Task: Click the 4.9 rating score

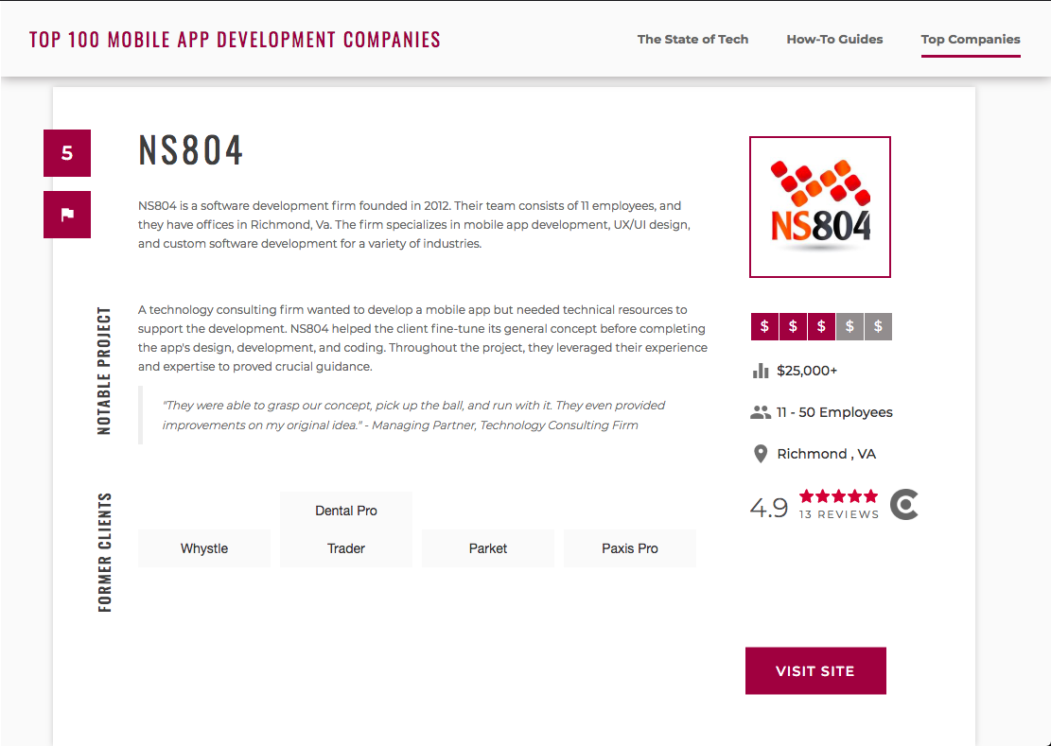Action: (x=769, y=509)
